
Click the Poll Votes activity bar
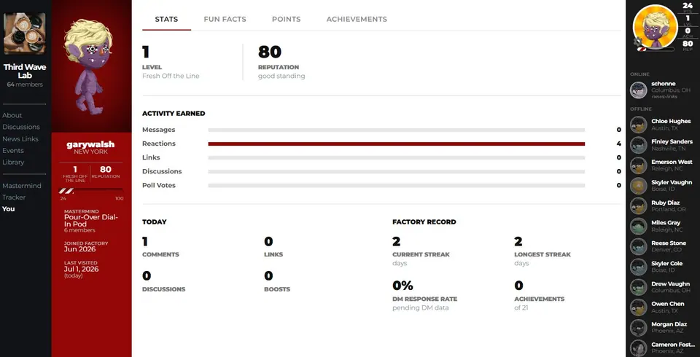(397, 185)
